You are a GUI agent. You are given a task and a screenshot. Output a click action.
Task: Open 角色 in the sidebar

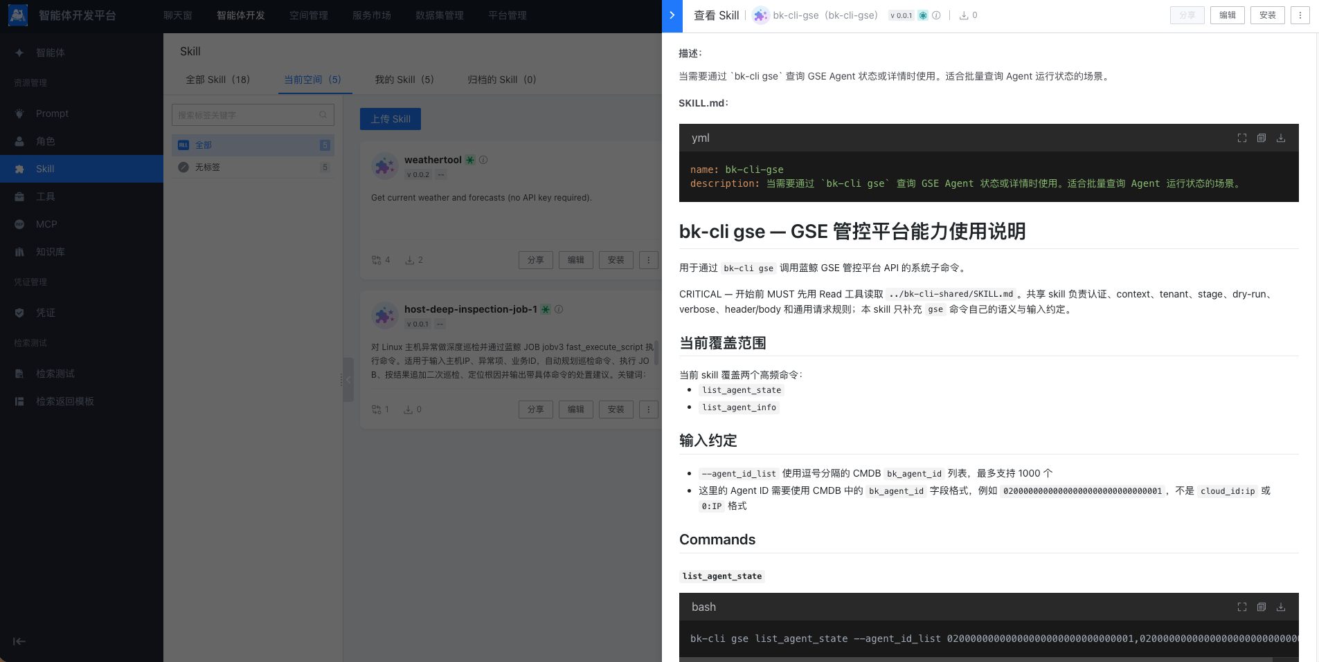coord(82,141)
